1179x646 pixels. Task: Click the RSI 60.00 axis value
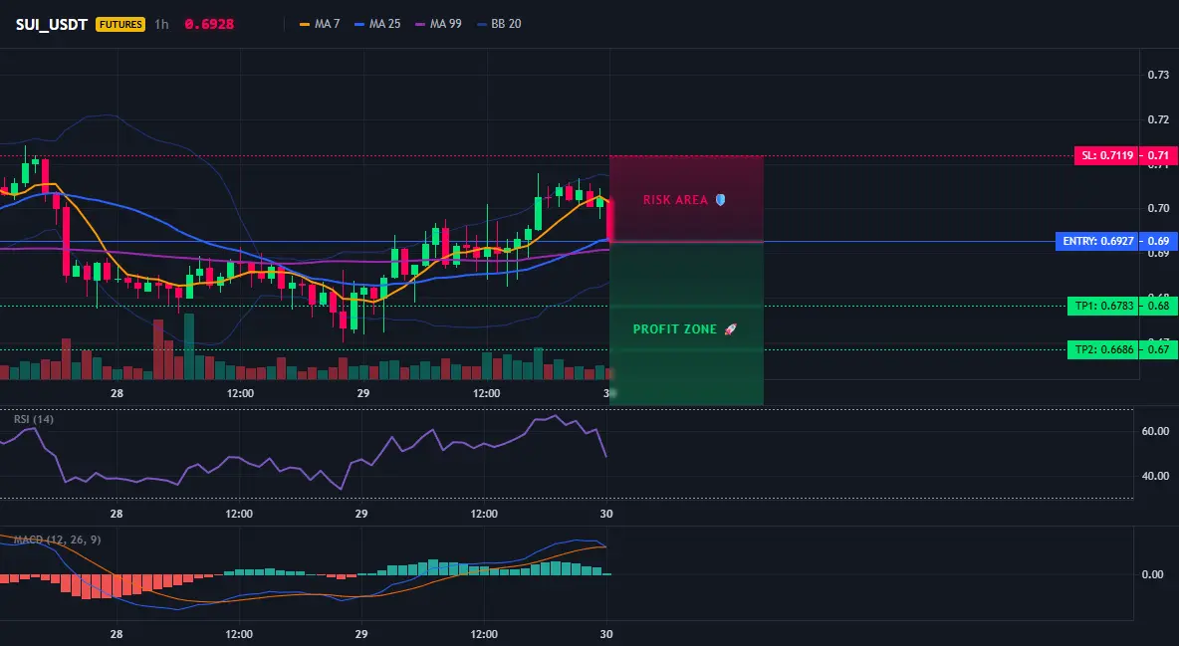click(1156, 431)
